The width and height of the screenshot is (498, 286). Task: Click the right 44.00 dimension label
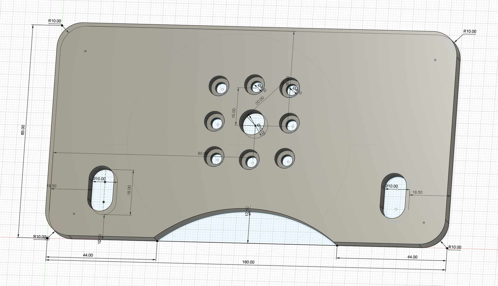point(412,257)
